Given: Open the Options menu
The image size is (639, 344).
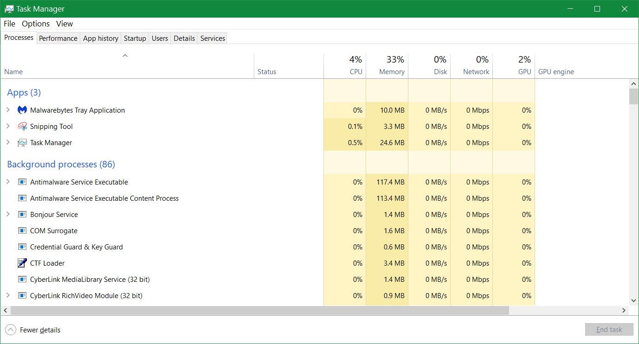Looking at the screenshot, I should pos(36,24).
